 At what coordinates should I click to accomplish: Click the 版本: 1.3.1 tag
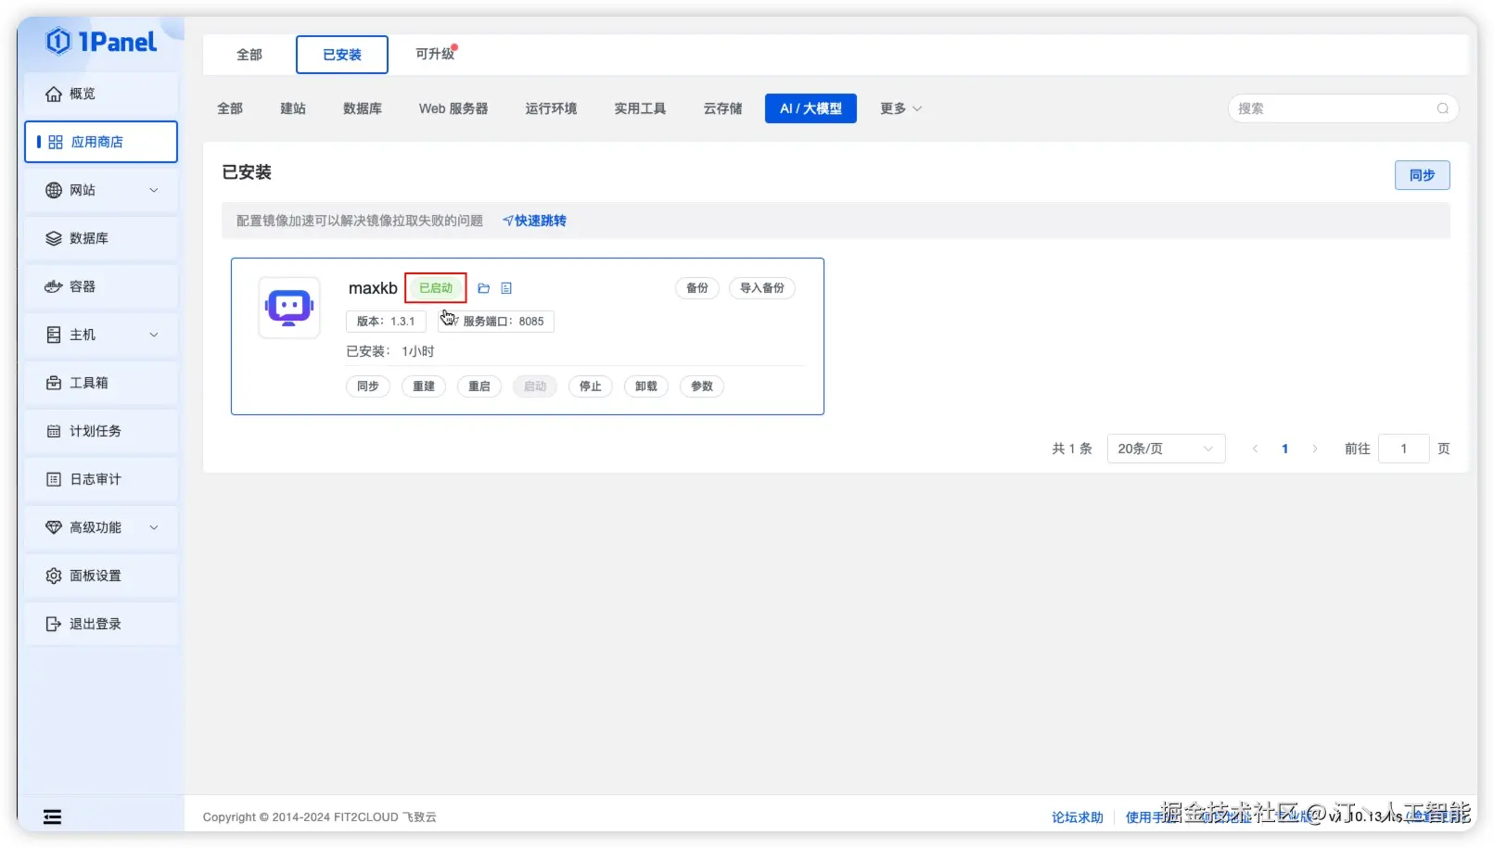386,322
